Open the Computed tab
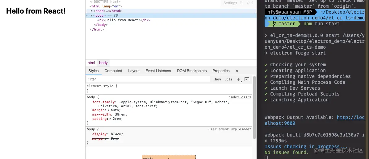Screen dimensions: 369x159 (113, 71)
